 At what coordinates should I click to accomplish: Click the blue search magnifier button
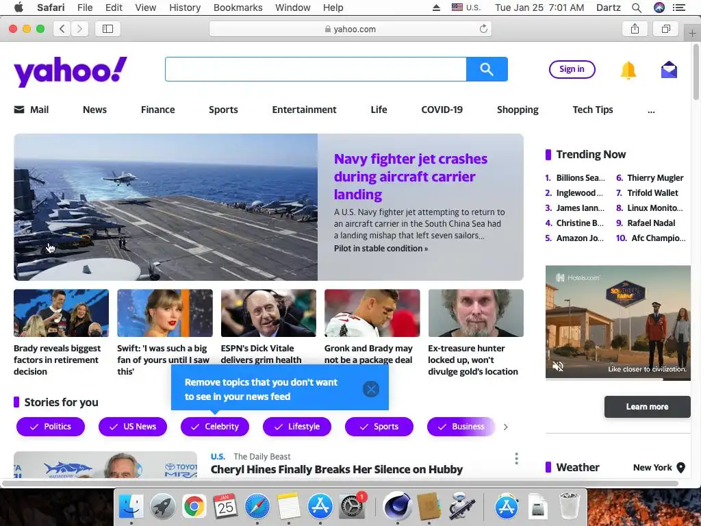click(x=487, y=69)
